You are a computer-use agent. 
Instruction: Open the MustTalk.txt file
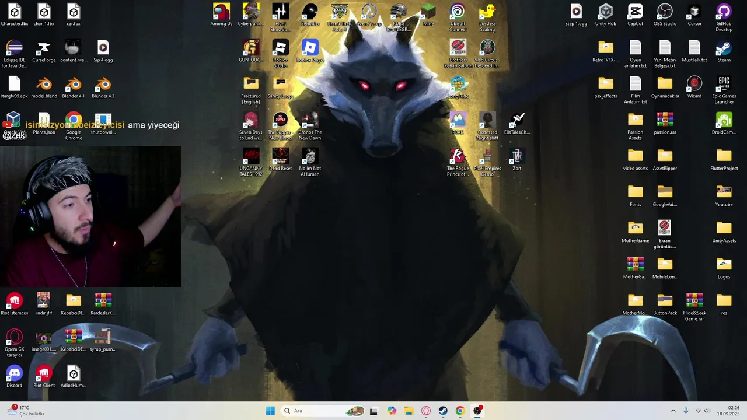point(694,51)
